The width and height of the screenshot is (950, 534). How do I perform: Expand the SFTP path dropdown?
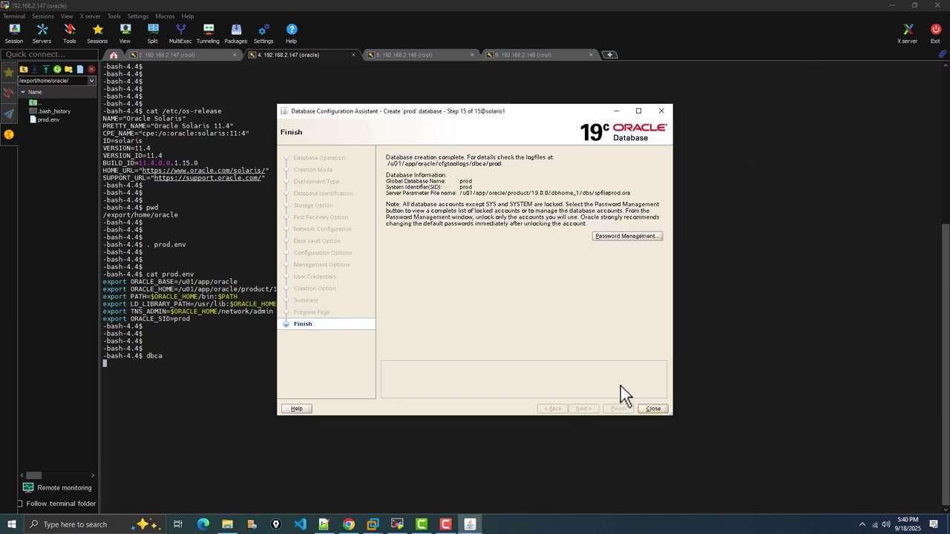(x=91, y=81)
